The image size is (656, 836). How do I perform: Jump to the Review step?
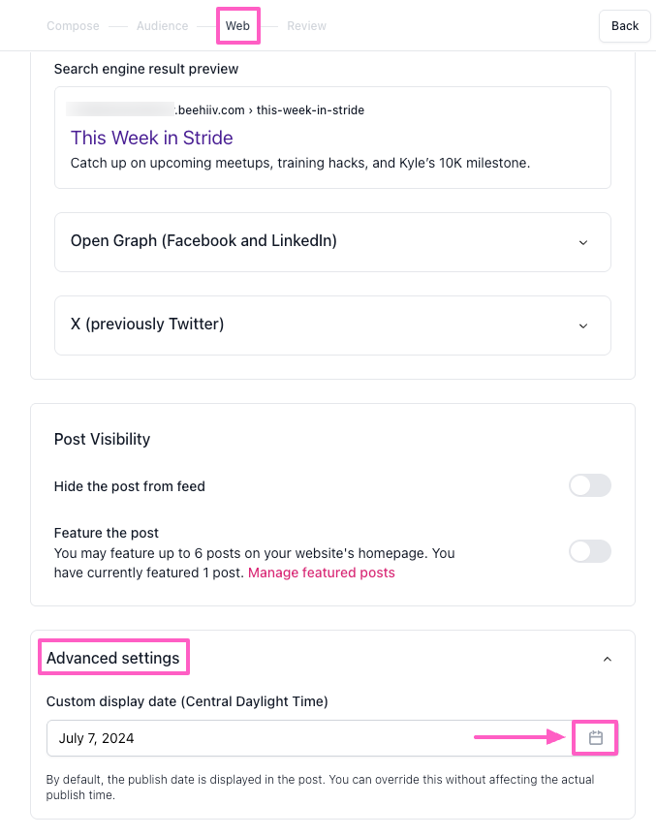pyautogui.click(x=306, y=26)
